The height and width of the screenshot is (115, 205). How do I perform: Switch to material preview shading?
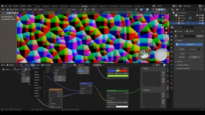[162, 10]
